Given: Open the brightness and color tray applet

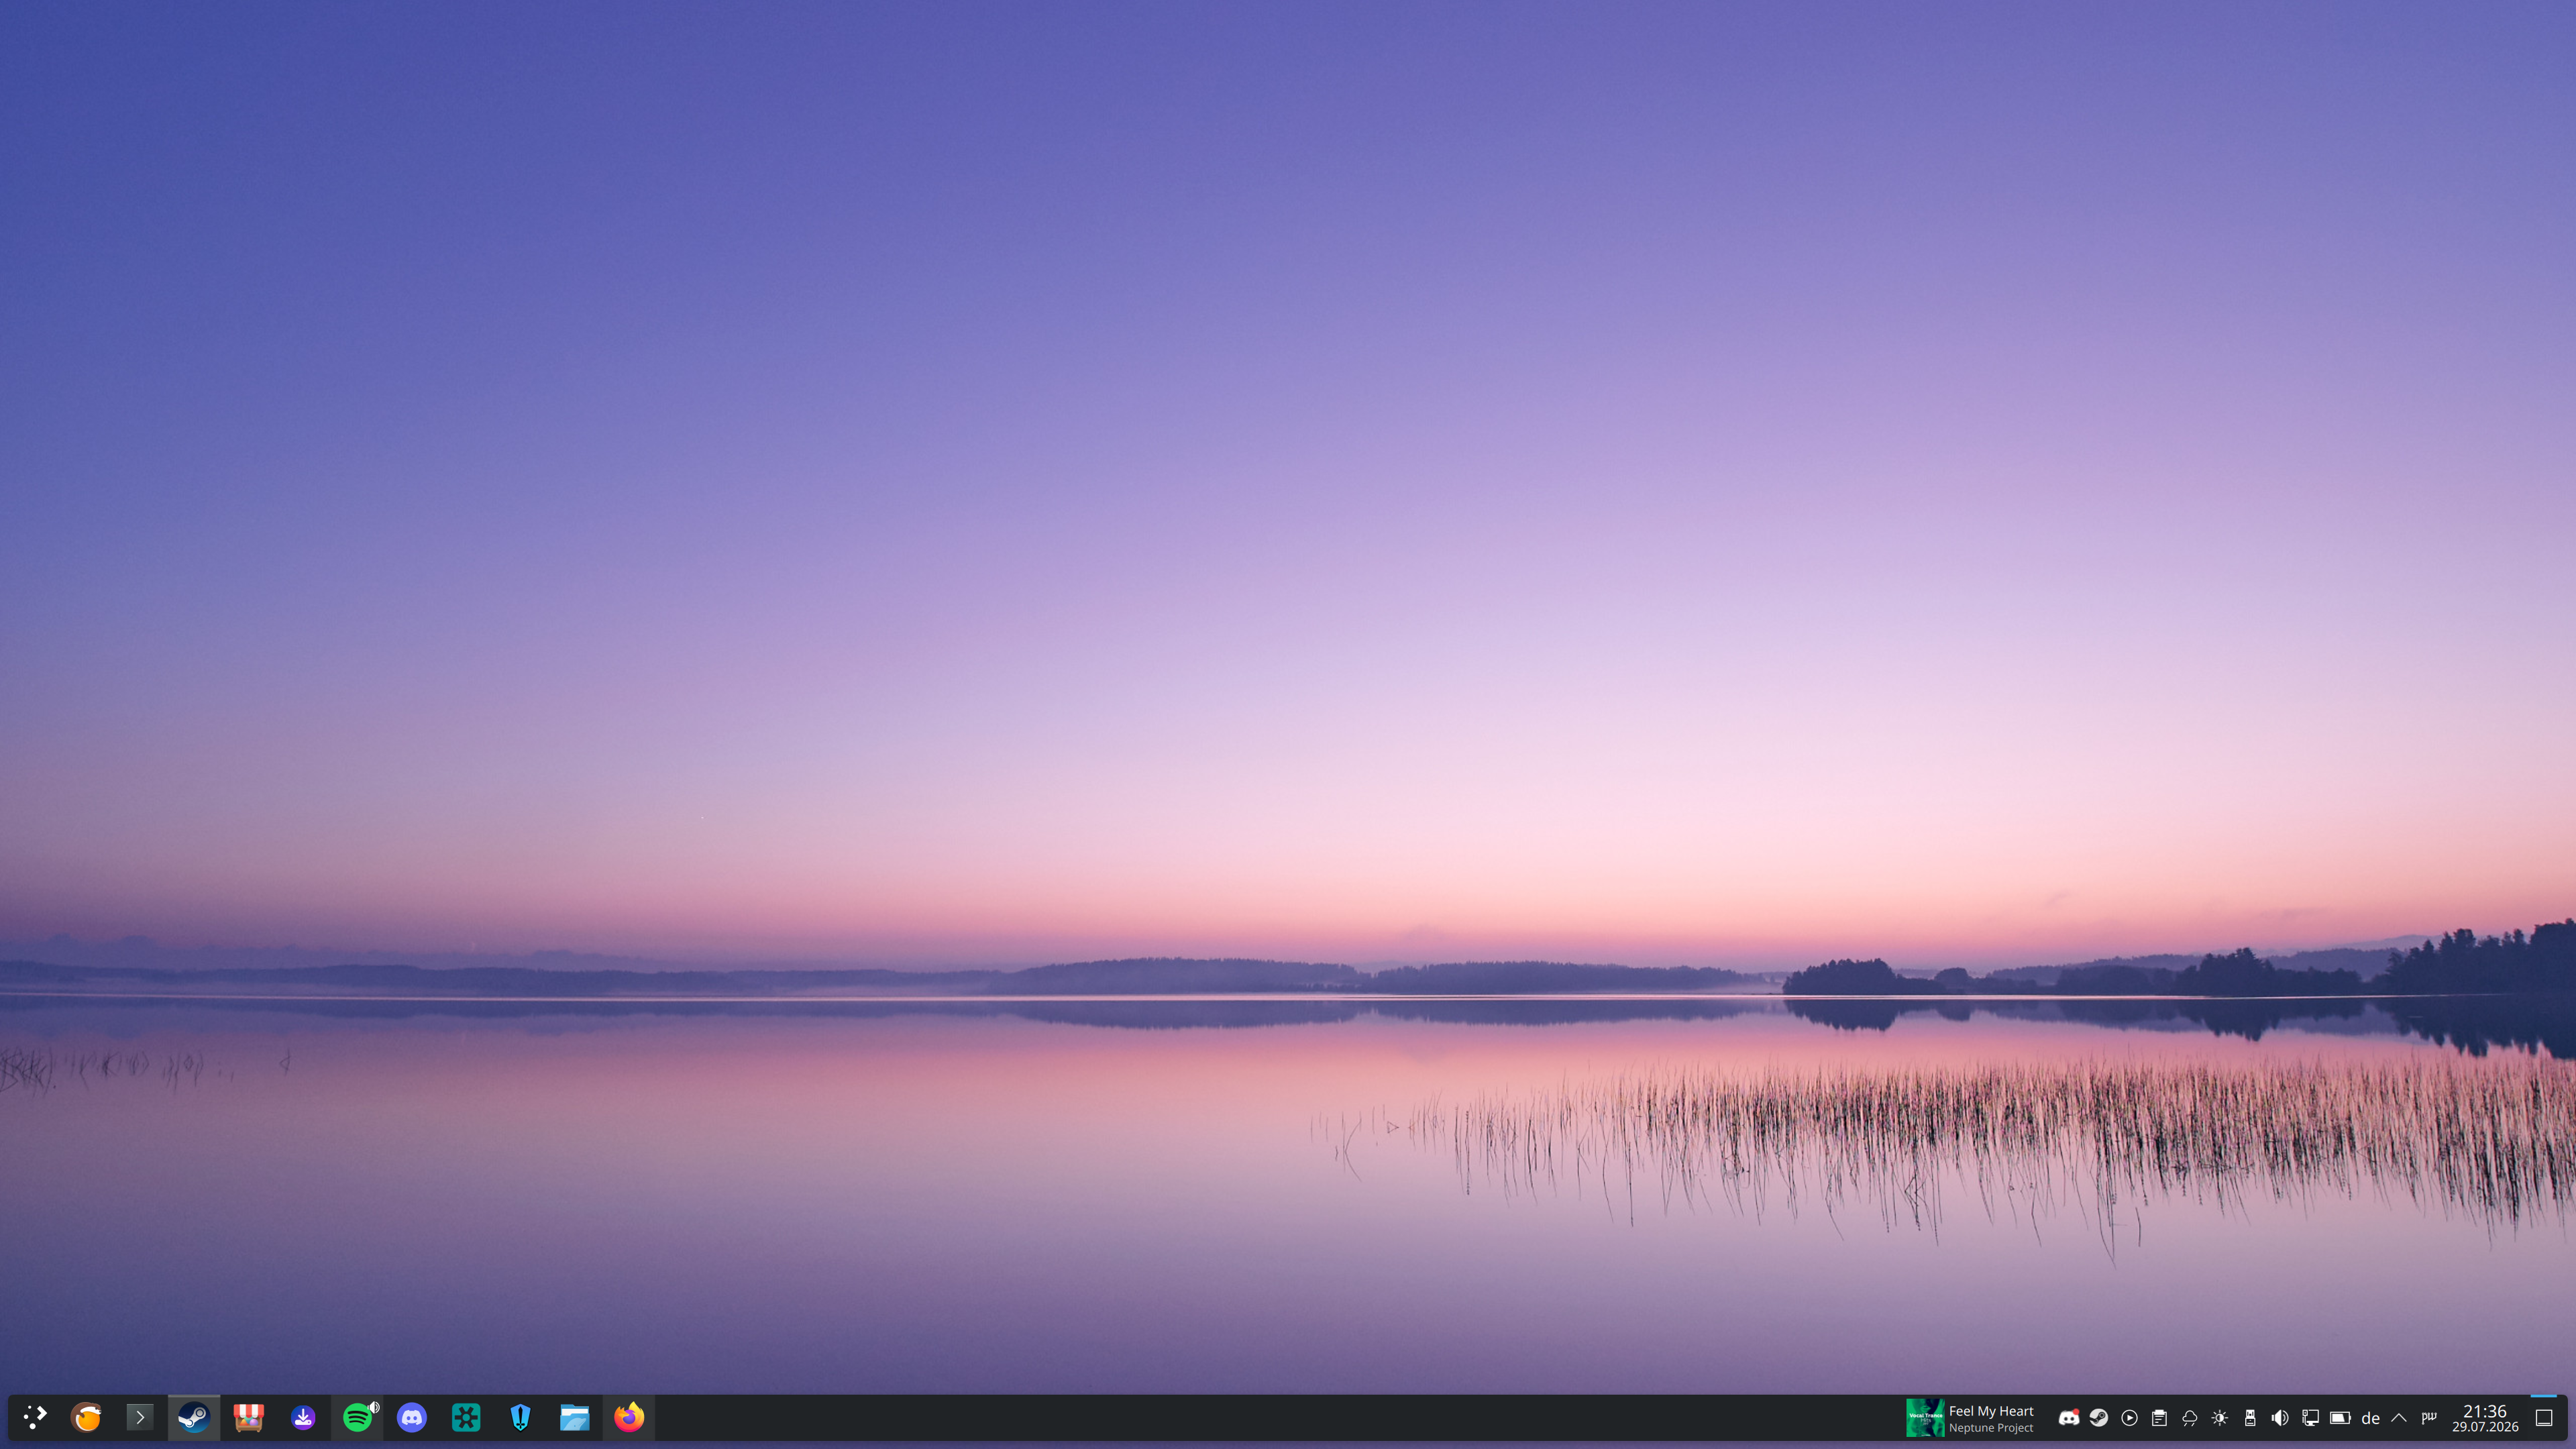Looking at the screenshot, I should pyautogui.click(x=2219, y=1418).
